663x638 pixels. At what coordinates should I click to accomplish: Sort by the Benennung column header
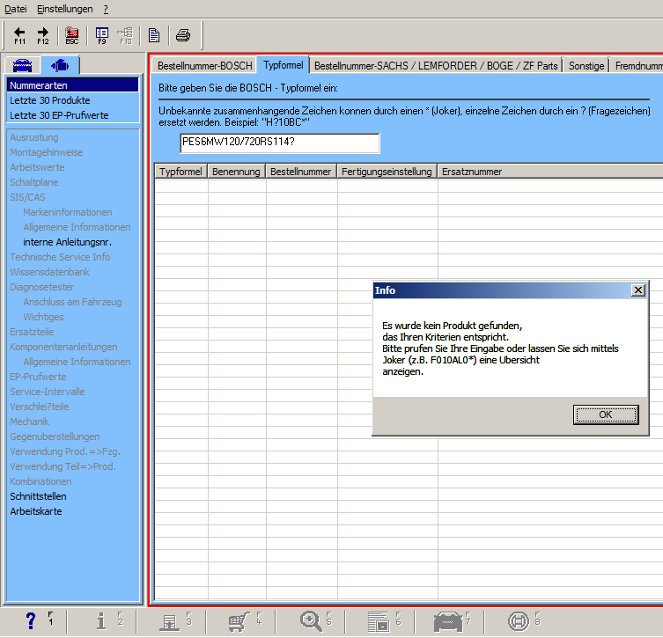pos(236,172)
